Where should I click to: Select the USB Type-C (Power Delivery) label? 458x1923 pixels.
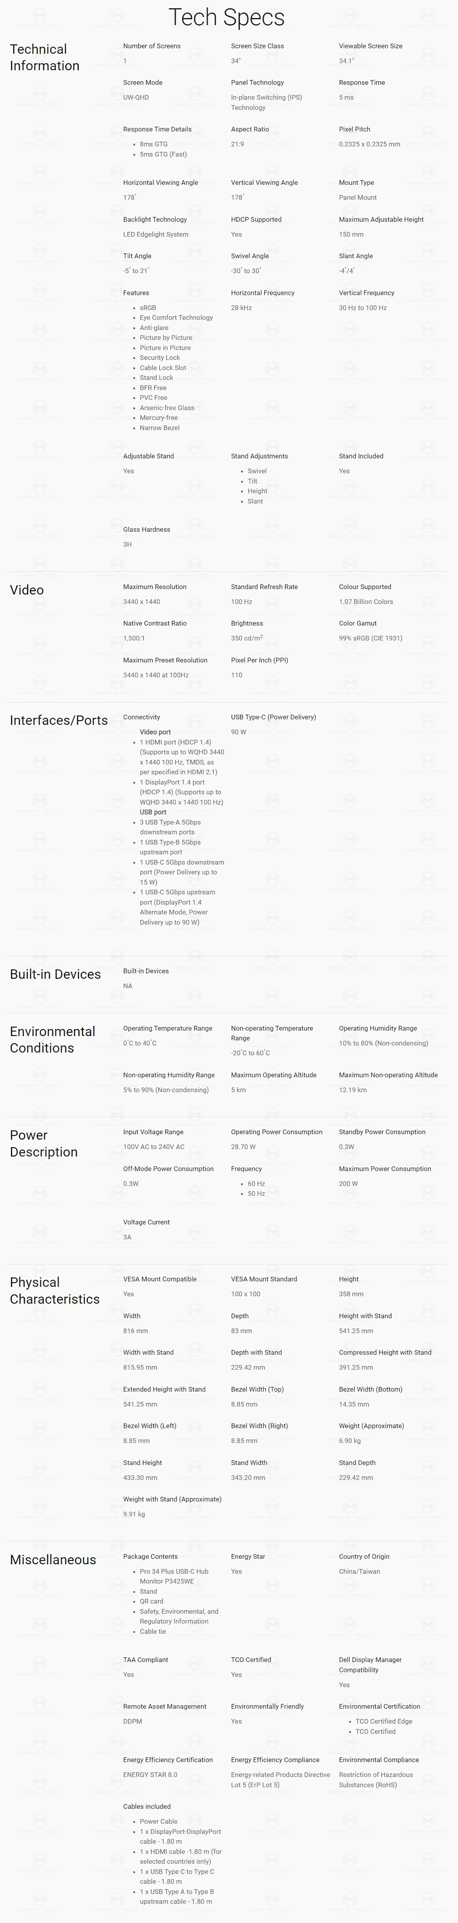pos(273,717)
